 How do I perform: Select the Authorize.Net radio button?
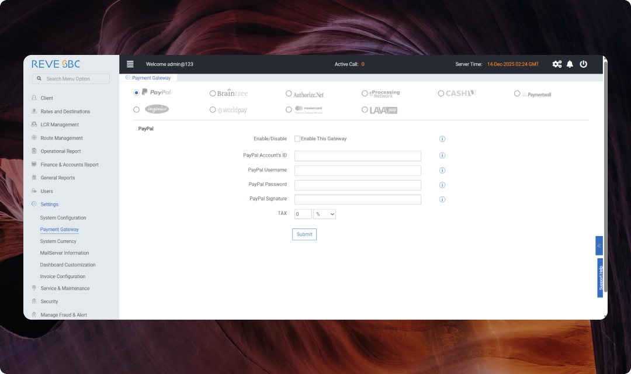[x=289, y=93]
